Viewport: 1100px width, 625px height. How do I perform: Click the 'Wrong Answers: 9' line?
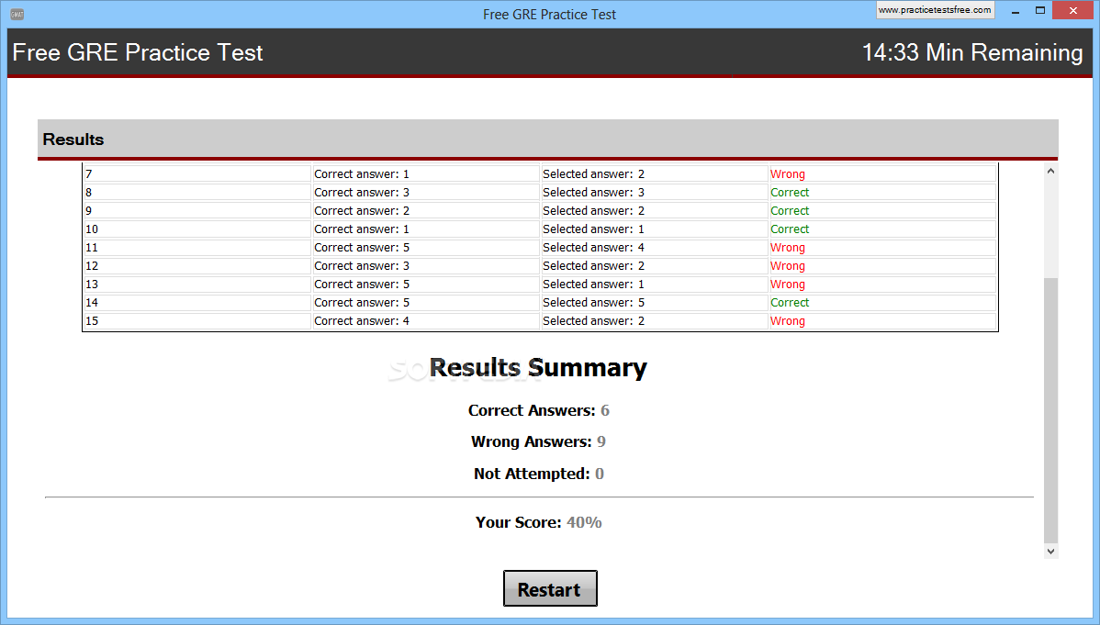538,441
